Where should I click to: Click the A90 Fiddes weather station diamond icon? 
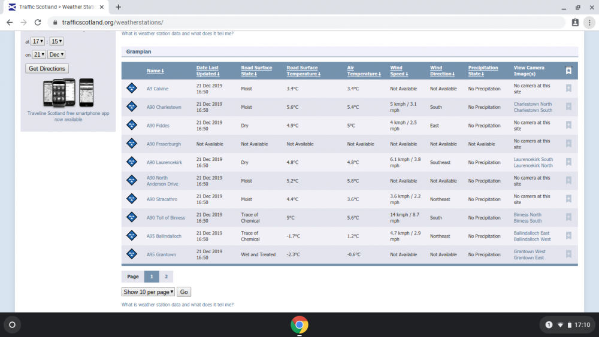pyautogui.click(x=132, y=125)
